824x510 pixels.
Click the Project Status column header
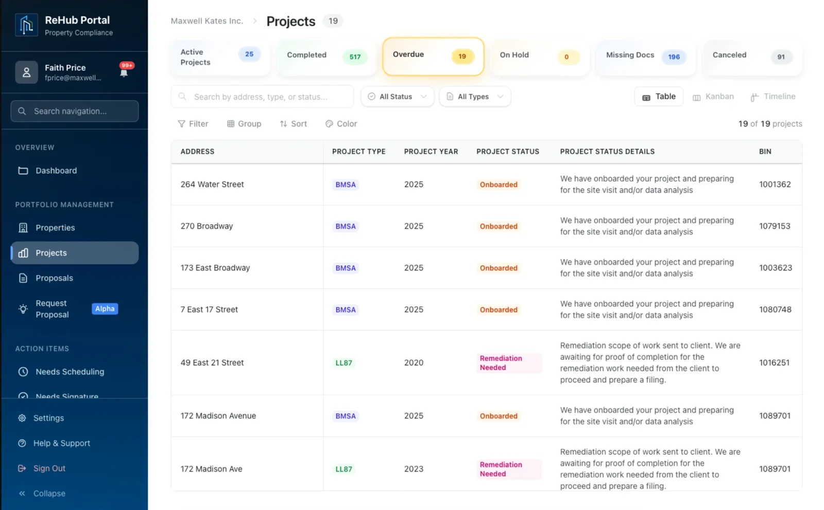coord(508,152)
